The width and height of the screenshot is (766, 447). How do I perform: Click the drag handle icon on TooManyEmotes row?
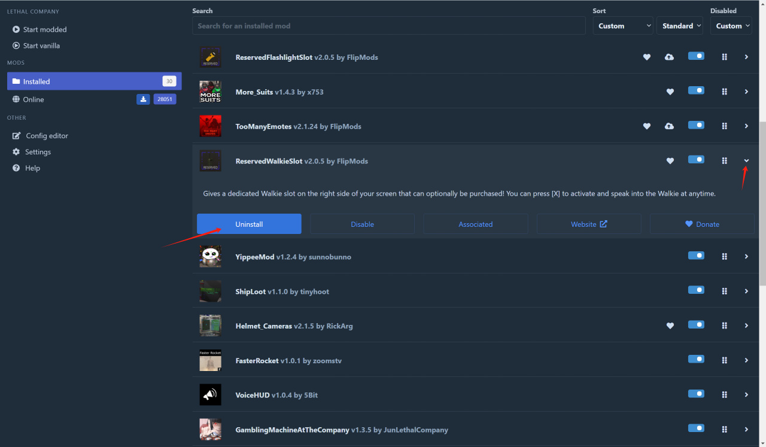coord(724,126)
